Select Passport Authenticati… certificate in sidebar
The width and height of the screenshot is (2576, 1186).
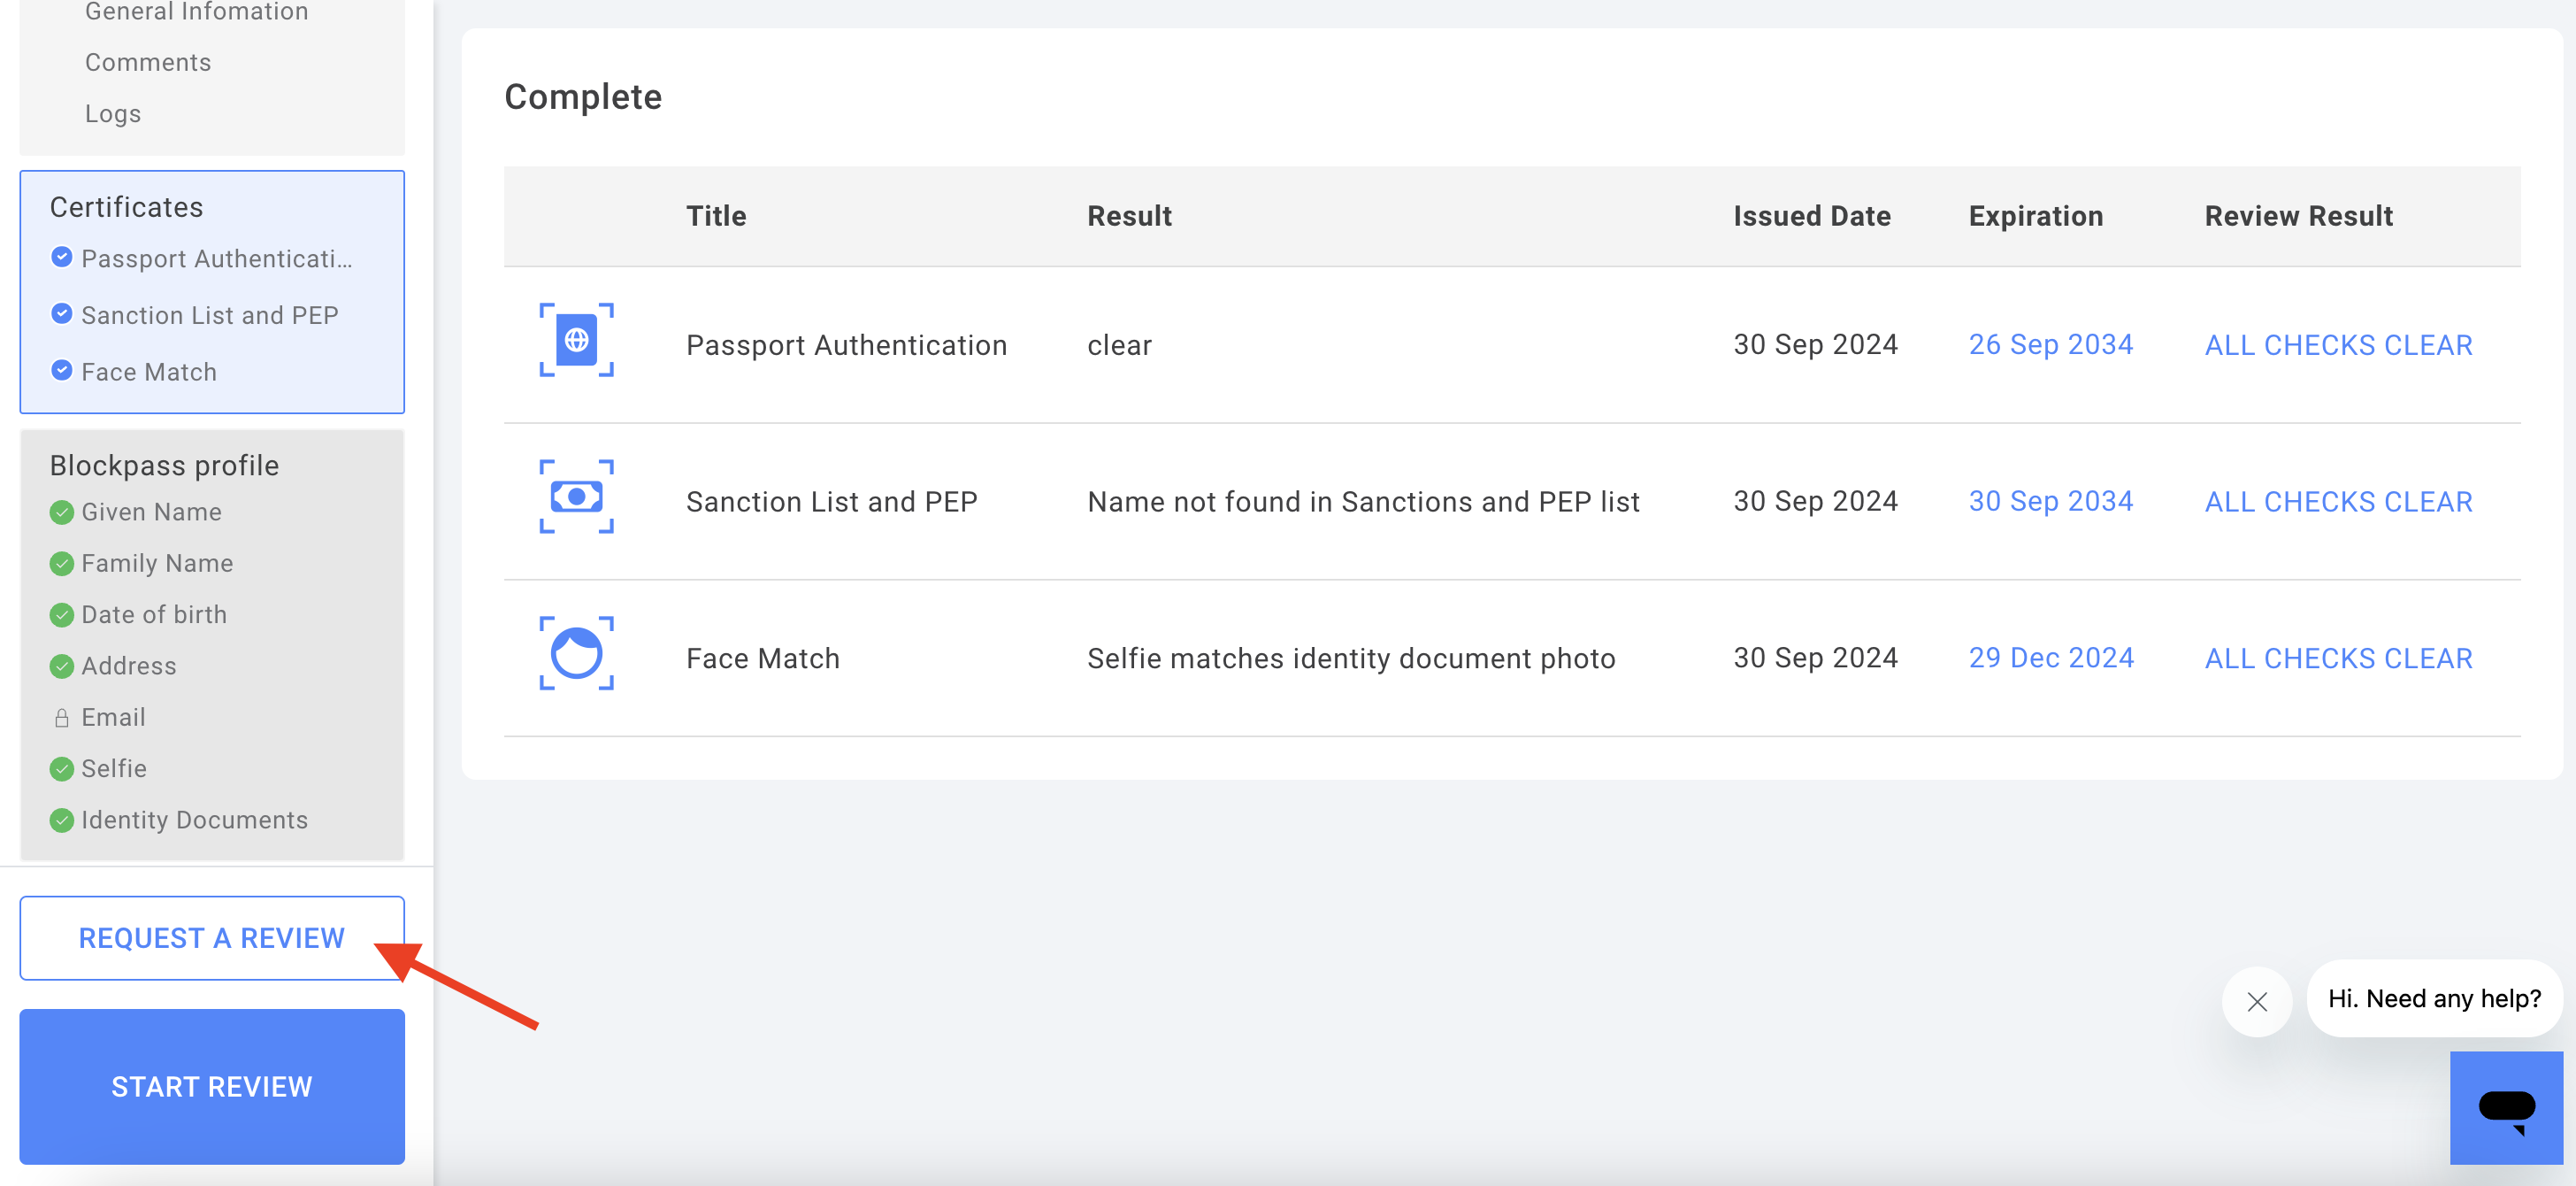(217, 258)
